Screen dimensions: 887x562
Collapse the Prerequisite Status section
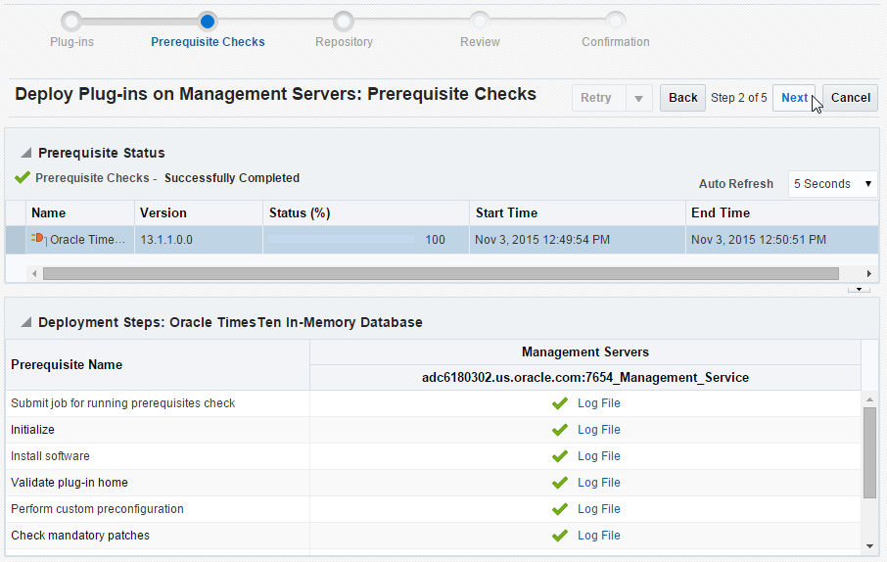pyautogui.click(x=24, y=153)
